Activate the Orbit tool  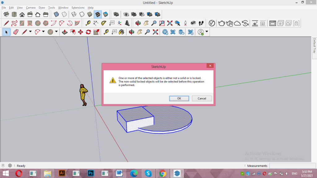point(131,32)
